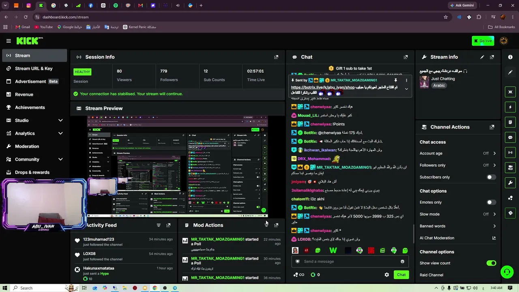Image resolution: width=519 pixels, height=292 pixels.
Task: Click the Send a message field
Action: [x=351, y=262]
